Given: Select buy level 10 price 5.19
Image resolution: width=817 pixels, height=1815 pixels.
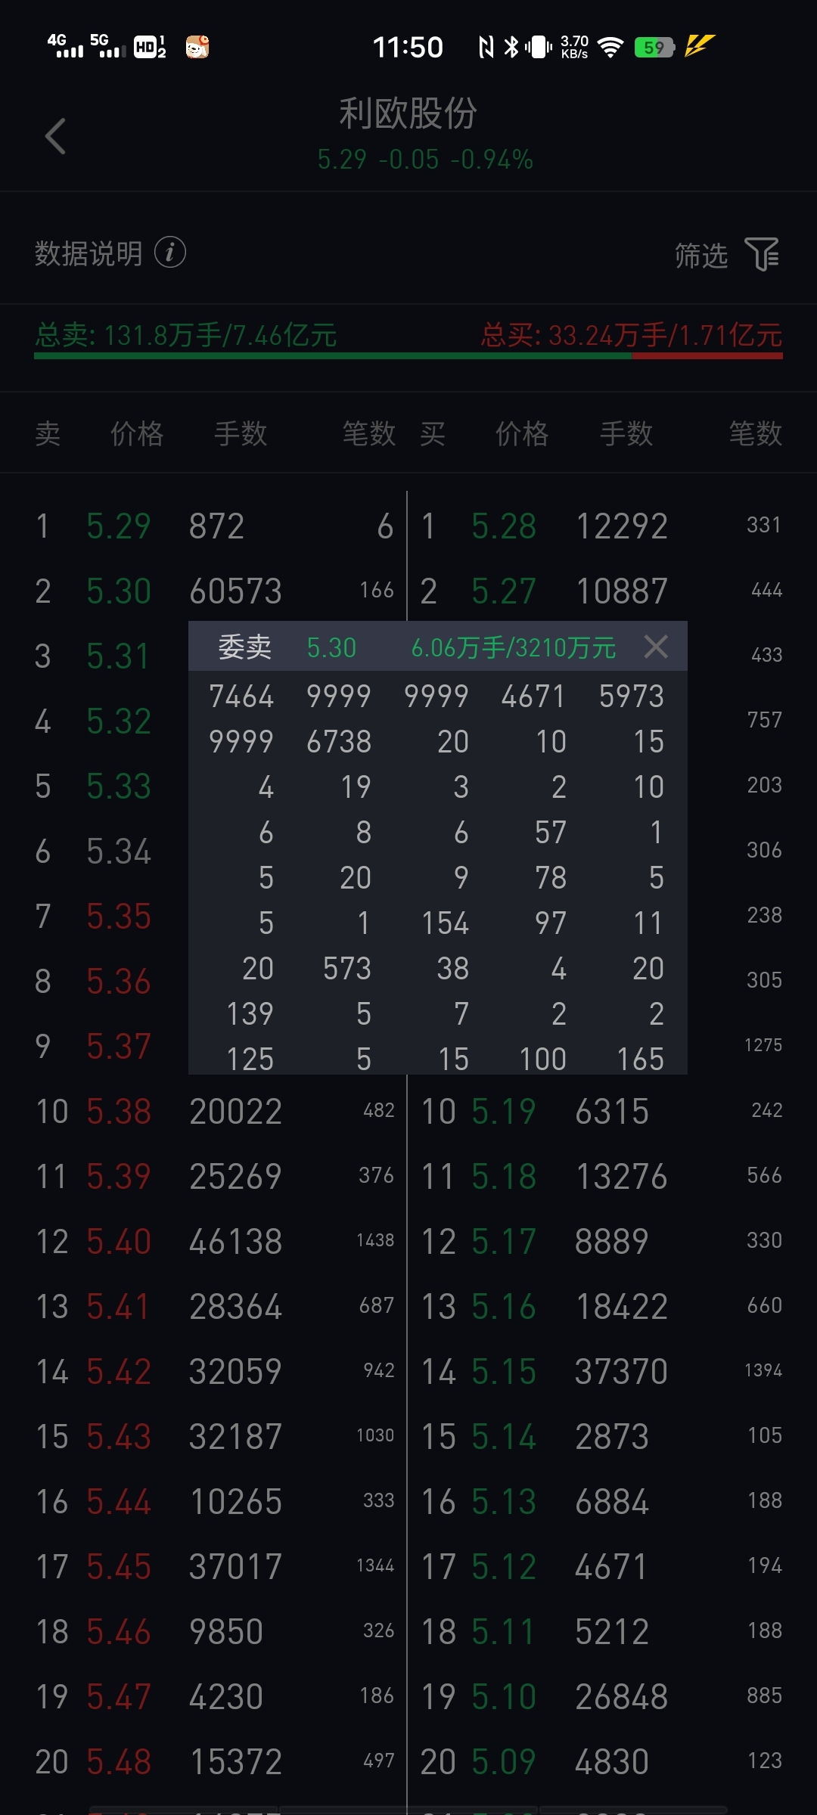Looking at the screenshot, I should [504, 1112].
